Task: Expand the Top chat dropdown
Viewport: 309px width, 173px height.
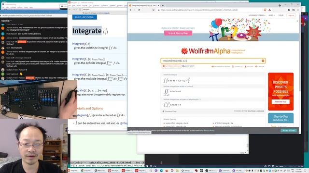Action: point(6,21)
